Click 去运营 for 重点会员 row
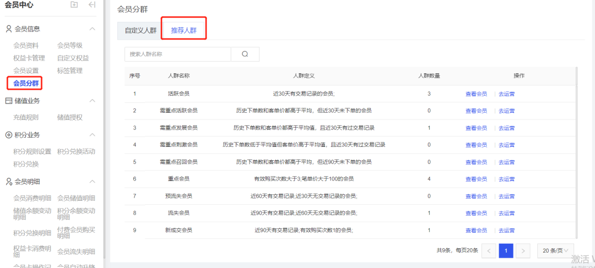Viewport: 595px width, 268px height. pos(506,179)
